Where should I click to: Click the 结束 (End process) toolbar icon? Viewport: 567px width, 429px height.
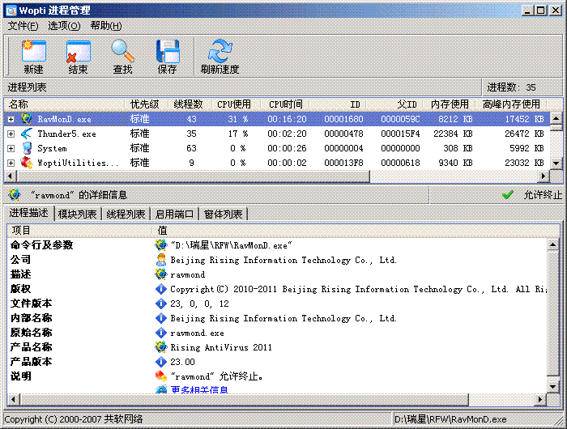coord(79,52)
